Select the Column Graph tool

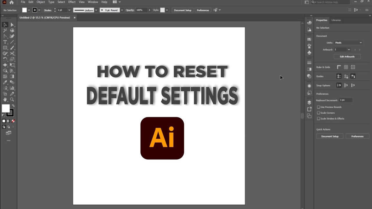tap(12, 88)
